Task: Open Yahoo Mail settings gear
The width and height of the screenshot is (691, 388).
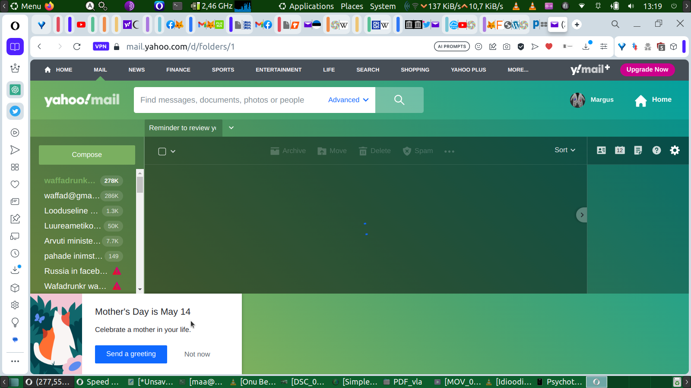Action: click(675, 150)
